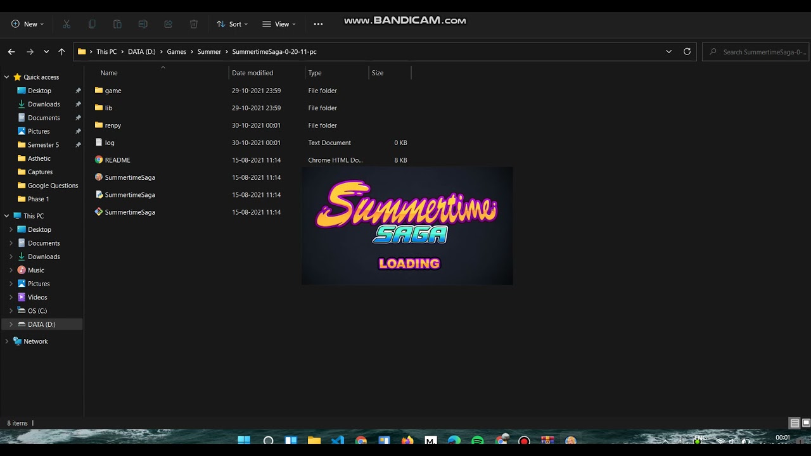
Task: Open WinRAR from taskbar
Action: [547, 440]
